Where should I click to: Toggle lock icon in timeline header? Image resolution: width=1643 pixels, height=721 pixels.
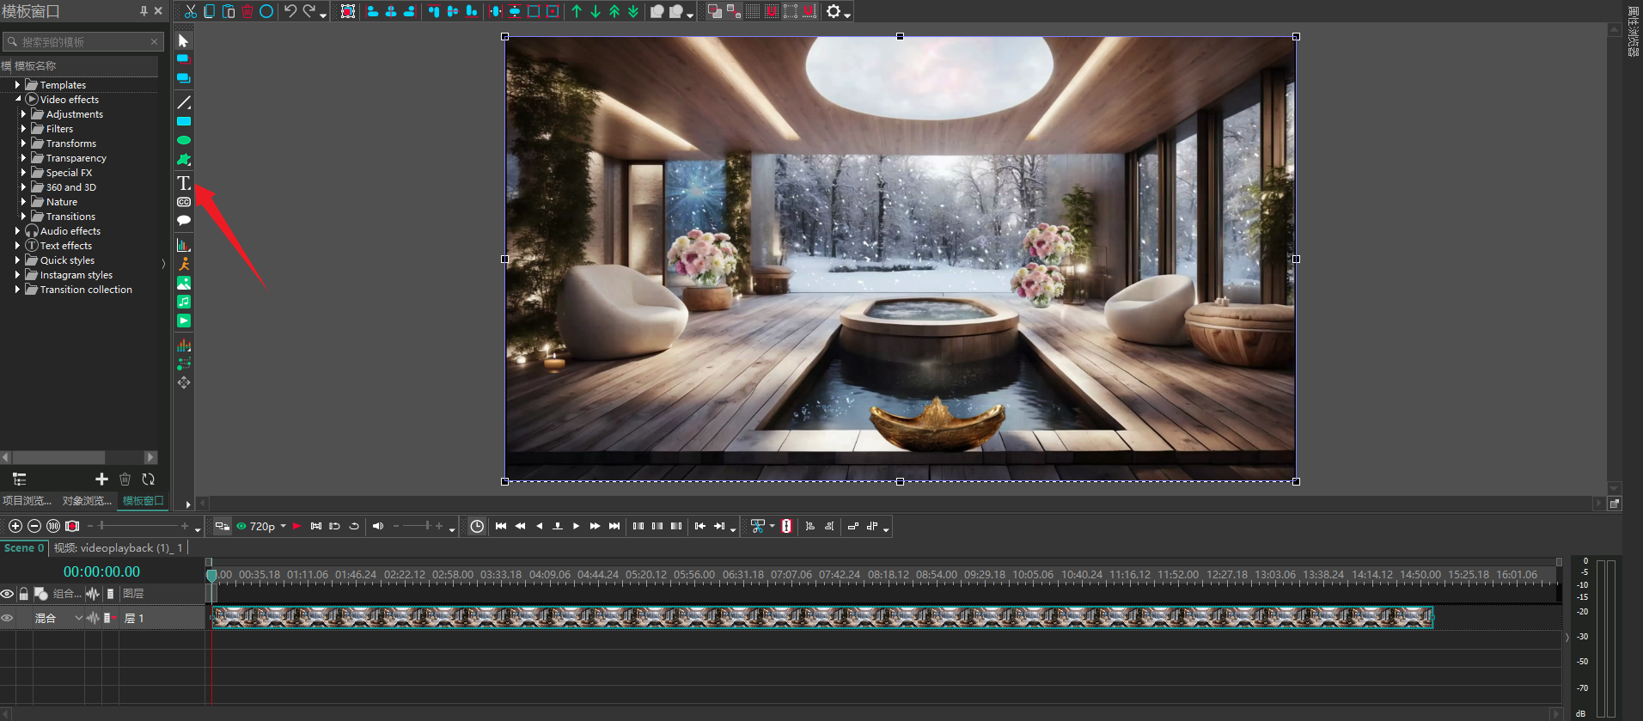24,594
